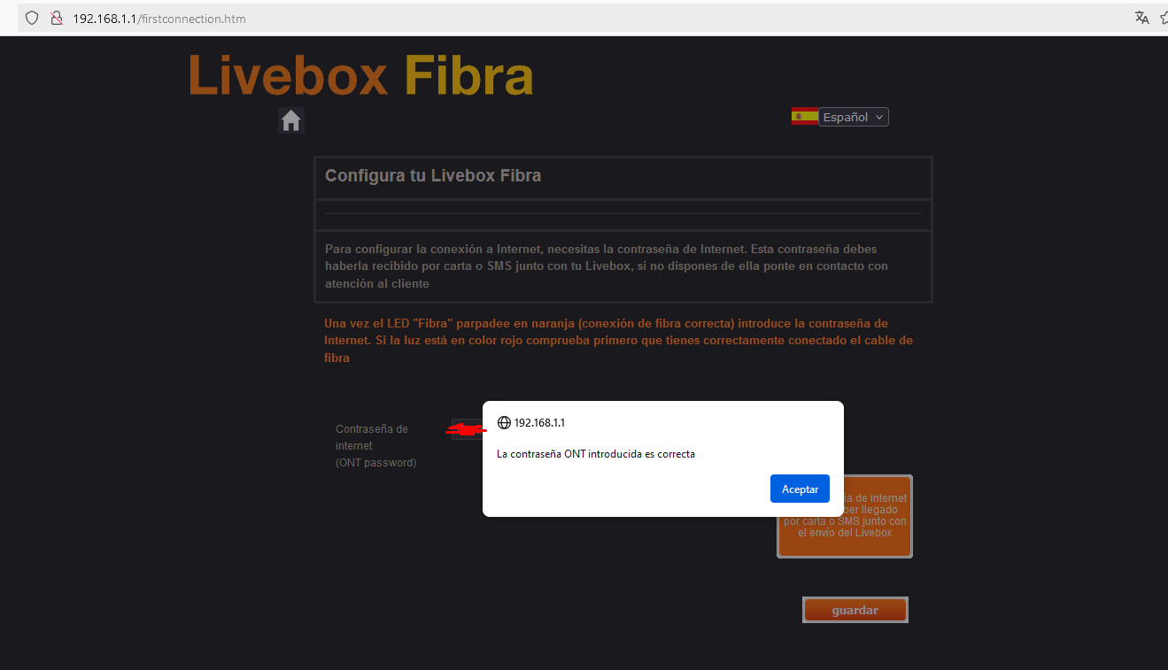Viewport: 1168px width, 670px height.
Task: Click the home icon below Livebox Fibra
Action: click(x=290, y=120)
